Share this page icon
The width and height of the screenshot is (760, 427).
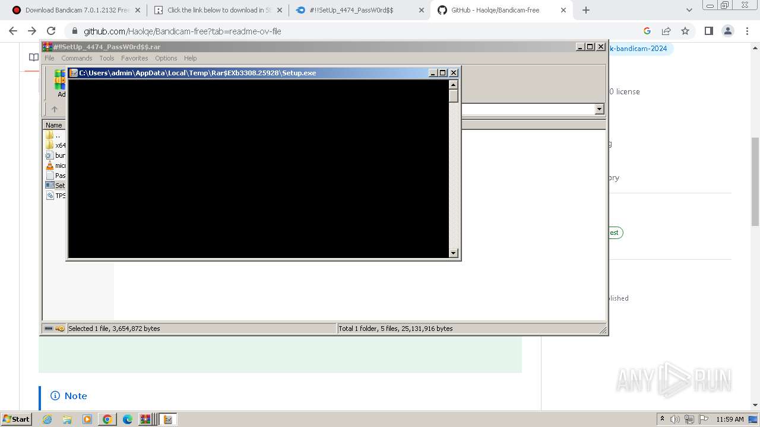coord(666,31)
